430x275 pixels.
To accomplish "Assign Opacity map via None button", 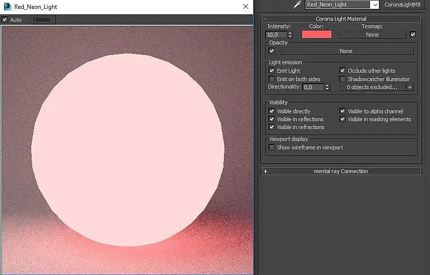I will coord(346,51).
